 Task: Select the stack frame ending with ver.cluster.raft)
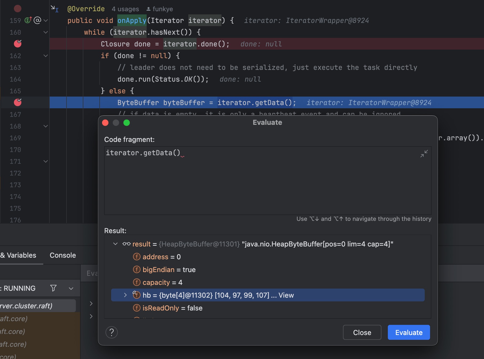pos(37,306)
